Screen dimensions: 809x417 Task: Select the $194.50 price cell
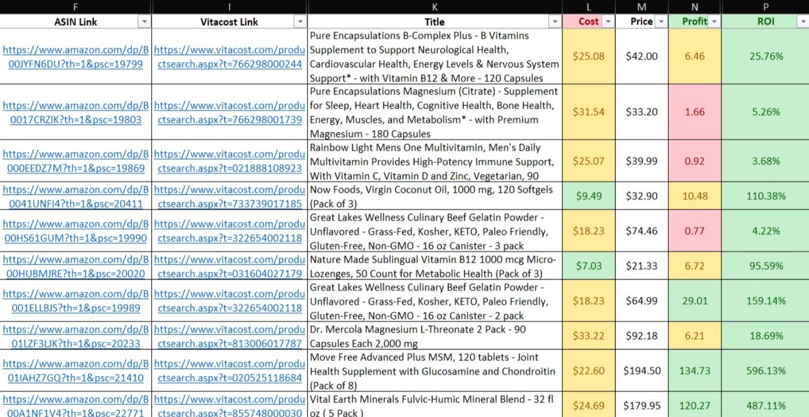coord(642,371)
